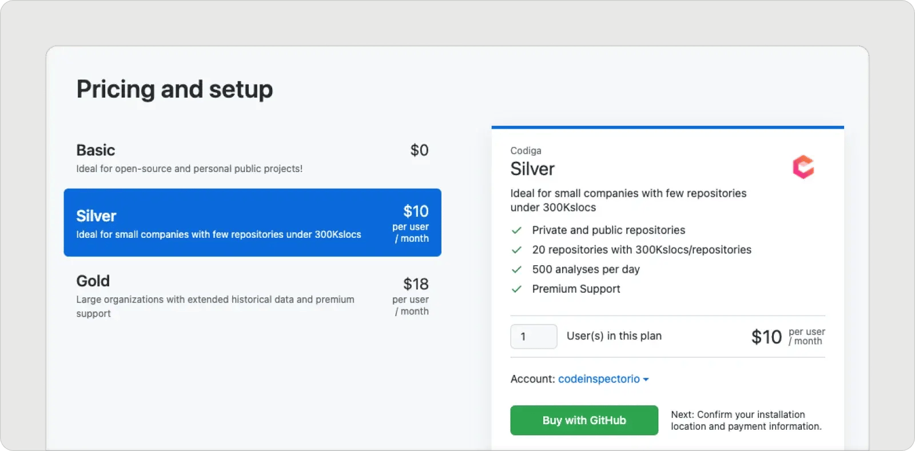The image size is (915, 451).
Task: Click the checkmark next to 20 repositories feature
Action: pos(516,250)
